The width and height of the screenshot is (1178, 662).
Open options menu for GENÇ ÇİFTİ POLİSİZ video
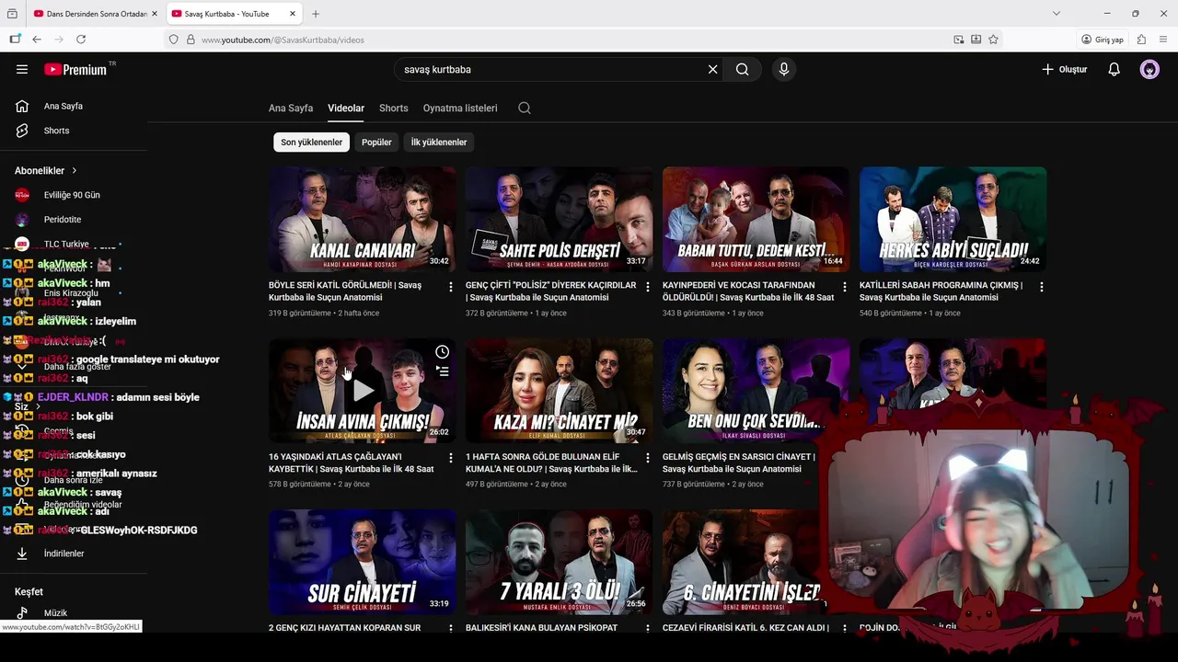(x=647, y=287)
